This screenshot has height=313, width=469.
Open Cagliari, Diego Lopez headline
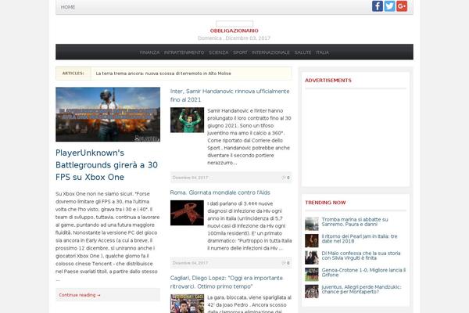click(227, 282)
